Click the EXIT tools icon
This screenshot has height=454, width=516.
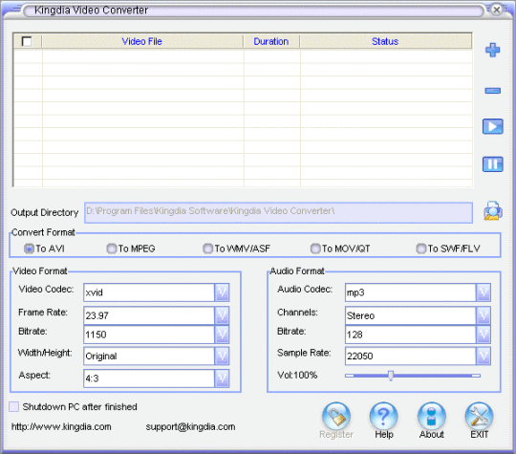point(479,416)
